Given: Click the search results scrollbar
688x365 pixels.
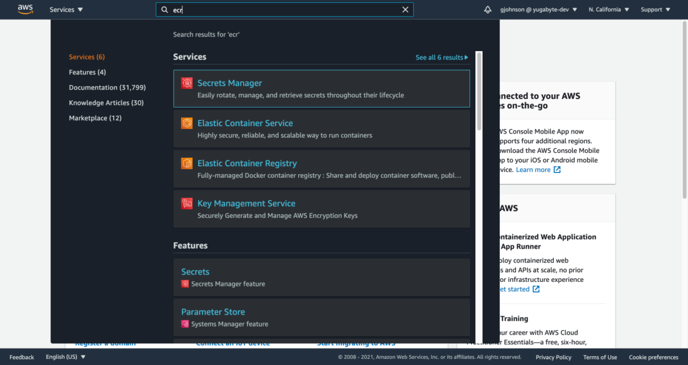Looking at the screenshot, I should (x=478, y=86).
